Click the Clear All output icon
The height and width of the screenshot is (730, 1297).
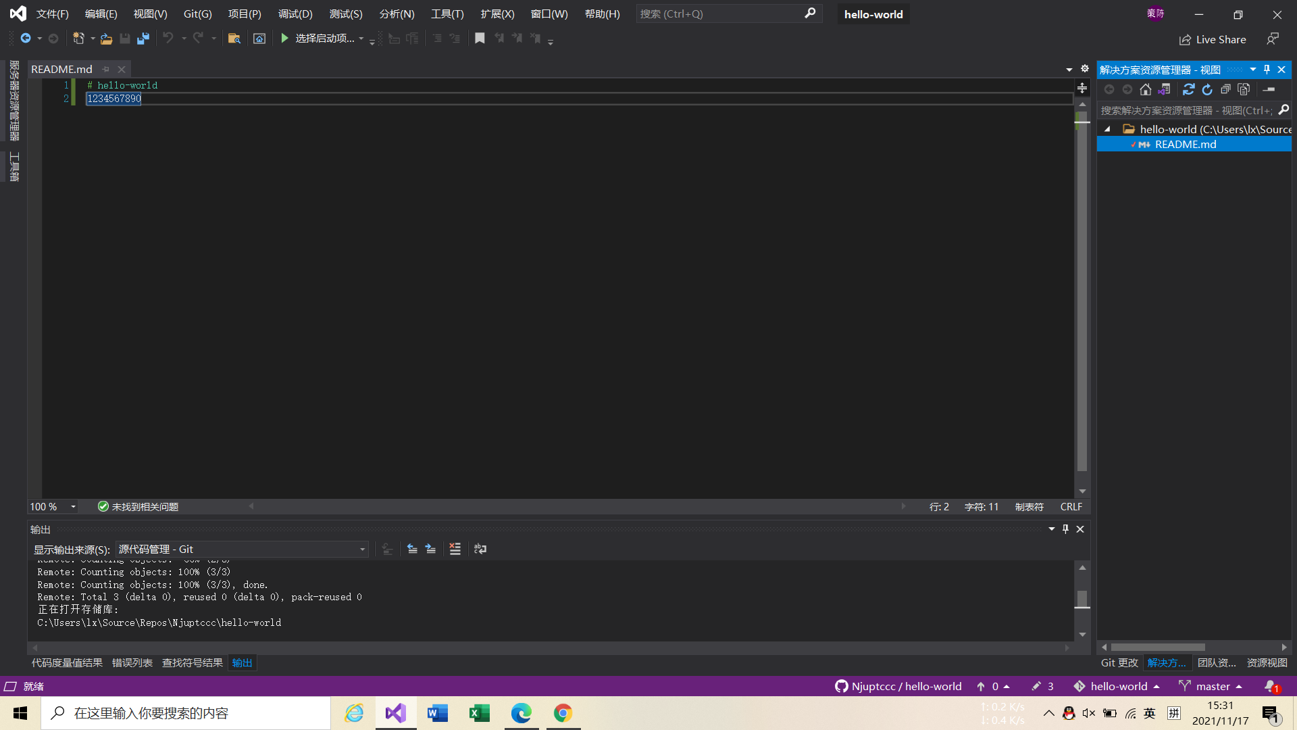point(455,549)
